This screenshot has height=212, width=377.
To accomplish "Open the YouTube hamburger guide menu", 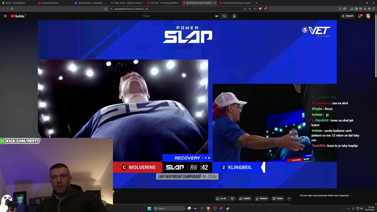I will tap(5, 16).
